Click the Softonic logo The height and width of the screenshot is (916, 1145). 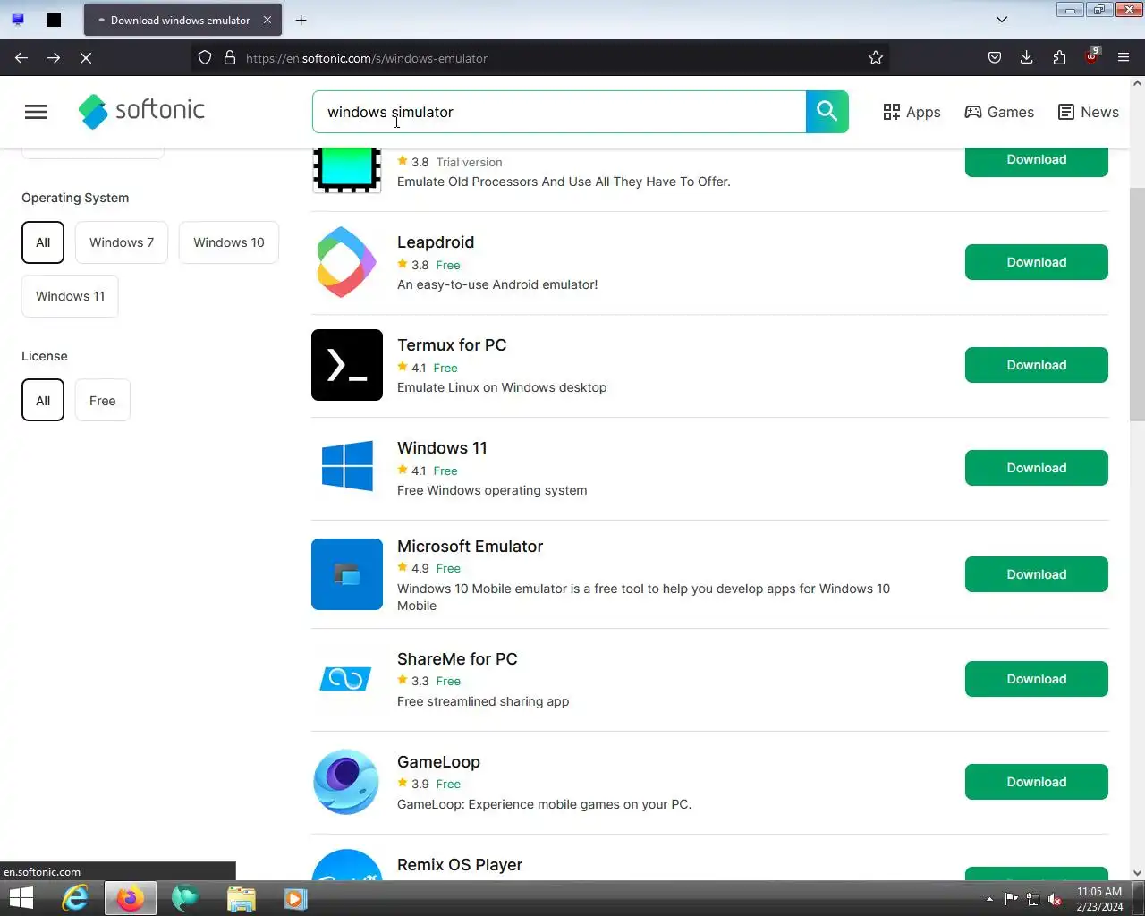point(141,111)
